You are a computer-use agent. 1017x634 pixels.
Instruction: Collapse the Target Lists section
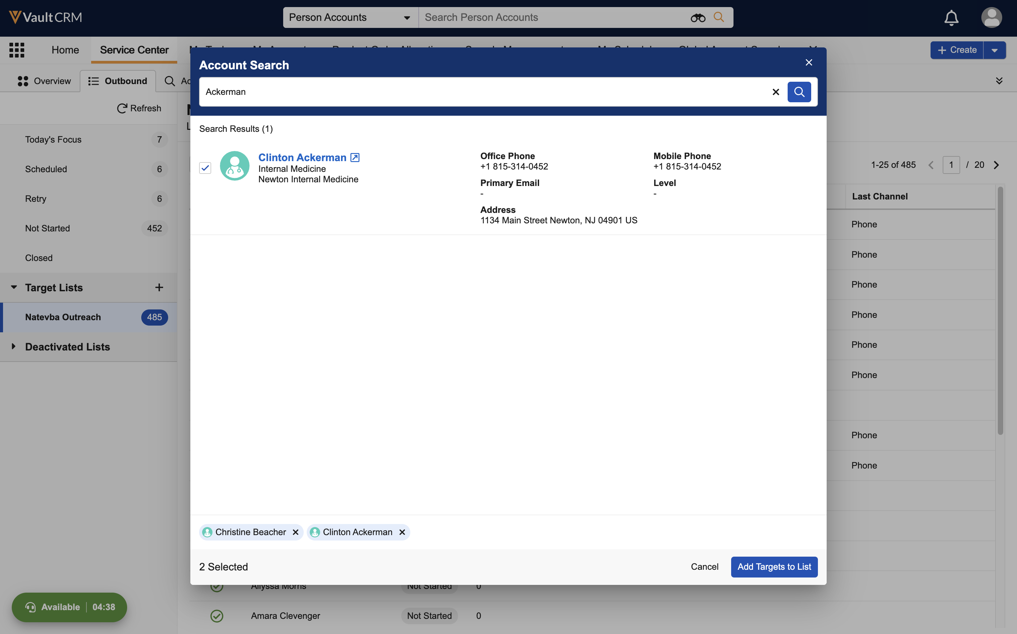coord(13,287)
